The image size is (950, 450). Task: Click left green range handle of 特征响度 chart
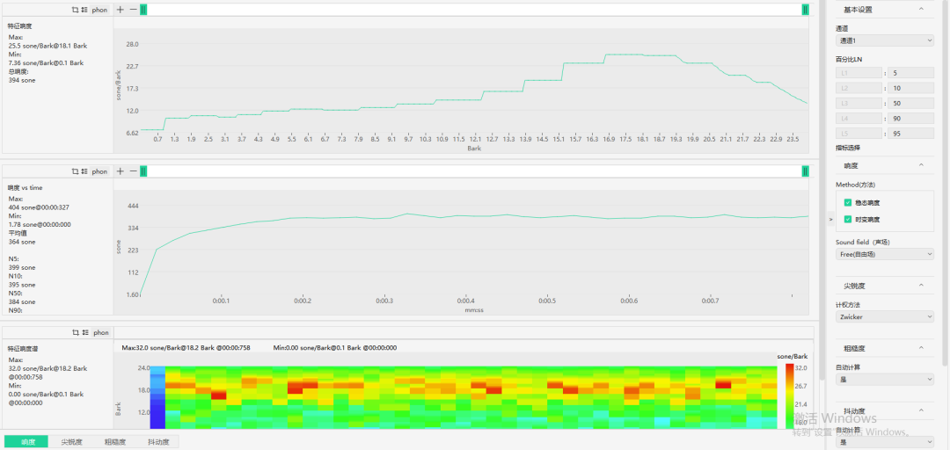tap(143, 10)
